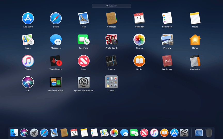Open Books from the Launchpad grid
Screen dimensions: 223x139
point(139,61)
